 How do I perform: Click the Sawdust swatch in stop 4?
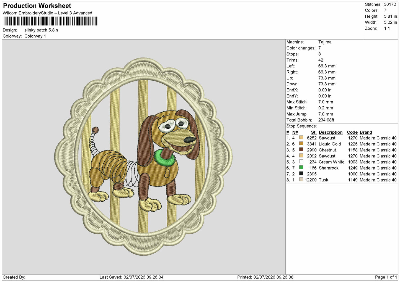(x=301, y=156)
